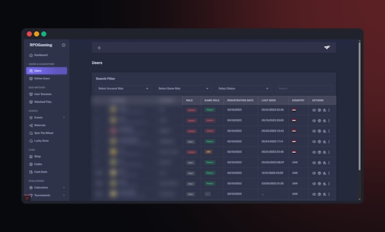This screenshot has width=385, height=232.
Task: Open character action for user last seen 03/28/2023 21:30
Action: (324, 184)
